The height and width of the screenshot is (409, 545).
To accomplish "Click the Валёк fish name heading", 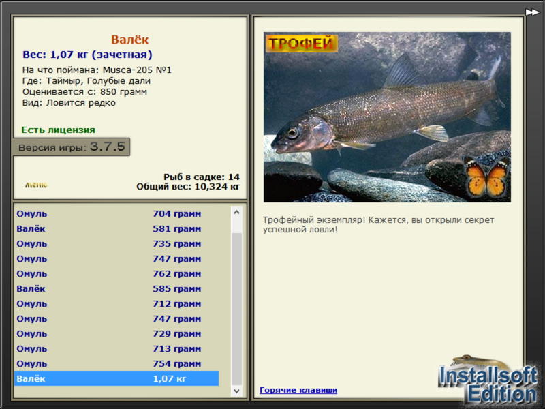I will 129,40.
